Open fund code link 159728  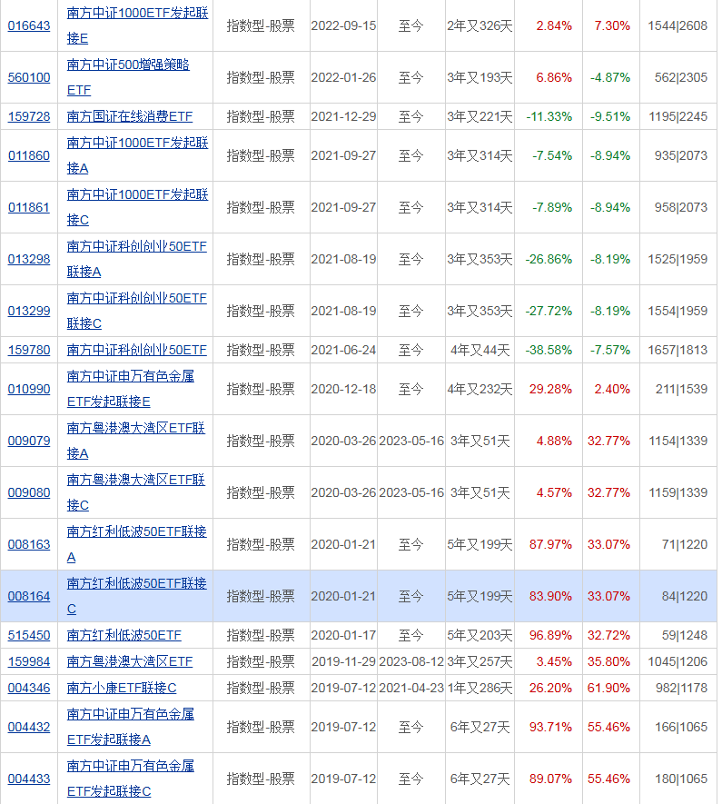(29, 116)
